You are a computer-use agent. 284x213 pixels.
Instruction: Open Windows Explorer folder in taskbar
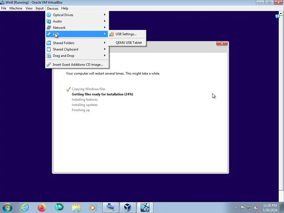pyautogui.click(x=76, y=207)
